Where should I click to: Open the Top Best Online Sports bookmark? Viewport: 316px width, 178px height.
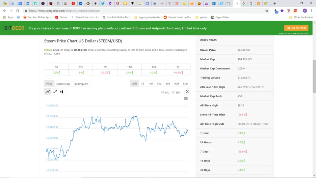pos(37,17)
